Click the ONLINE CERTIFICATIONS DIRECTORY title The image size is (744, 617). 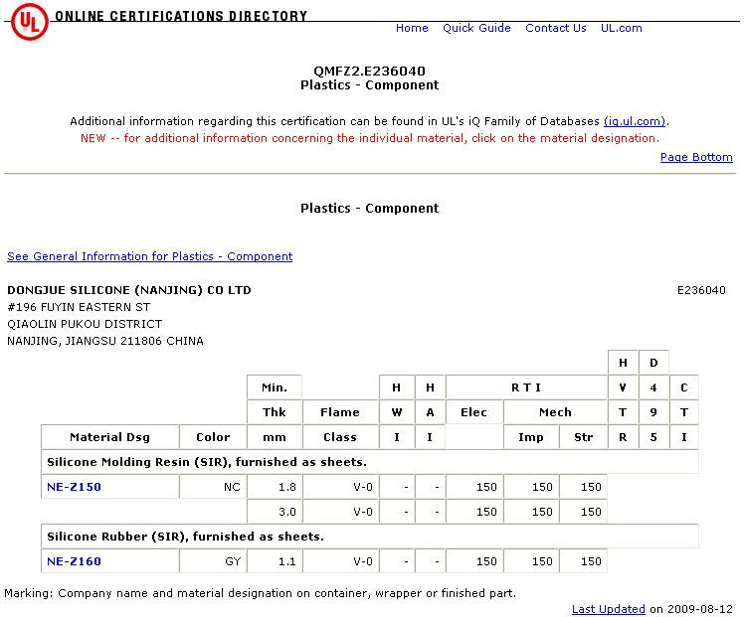(x=181, y=16)
